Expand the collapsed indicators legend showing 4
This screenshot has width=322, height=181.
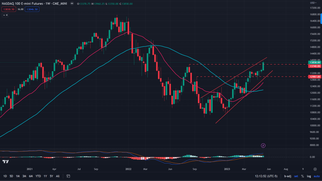tap(5, 15)
